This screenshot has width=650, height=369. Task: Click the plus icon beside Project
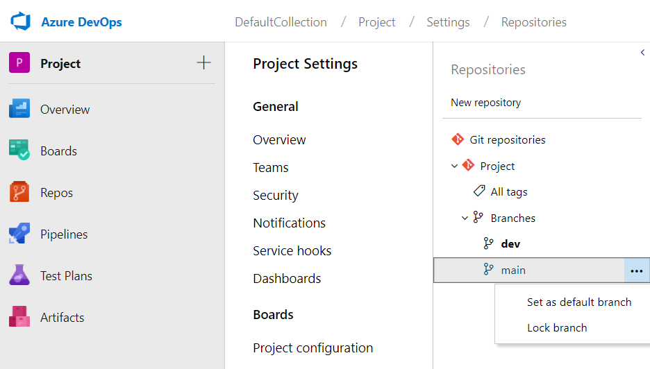pyautogui.click(x=203, y=63)
